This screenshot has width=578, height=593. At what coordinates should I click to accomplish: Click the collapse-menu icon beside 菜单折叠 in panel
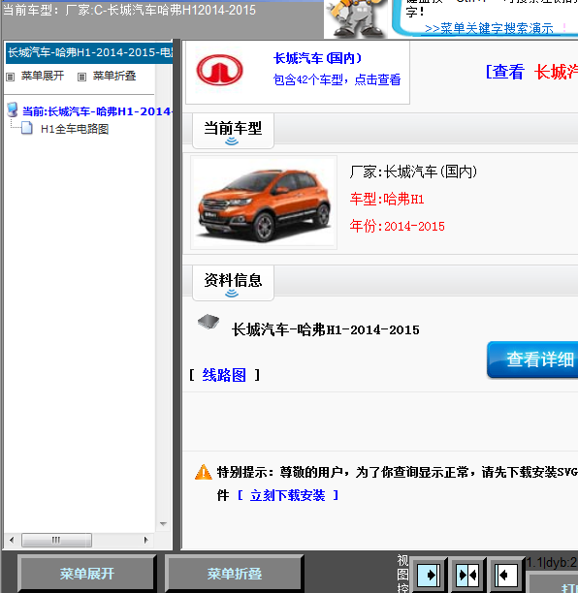click(x=81, y=77)
